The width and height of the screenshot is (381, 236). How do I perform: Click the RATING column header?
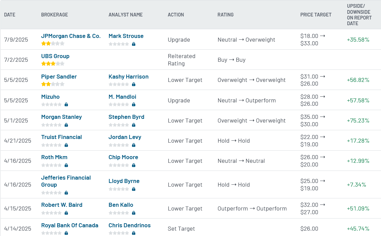pos(226,15)
